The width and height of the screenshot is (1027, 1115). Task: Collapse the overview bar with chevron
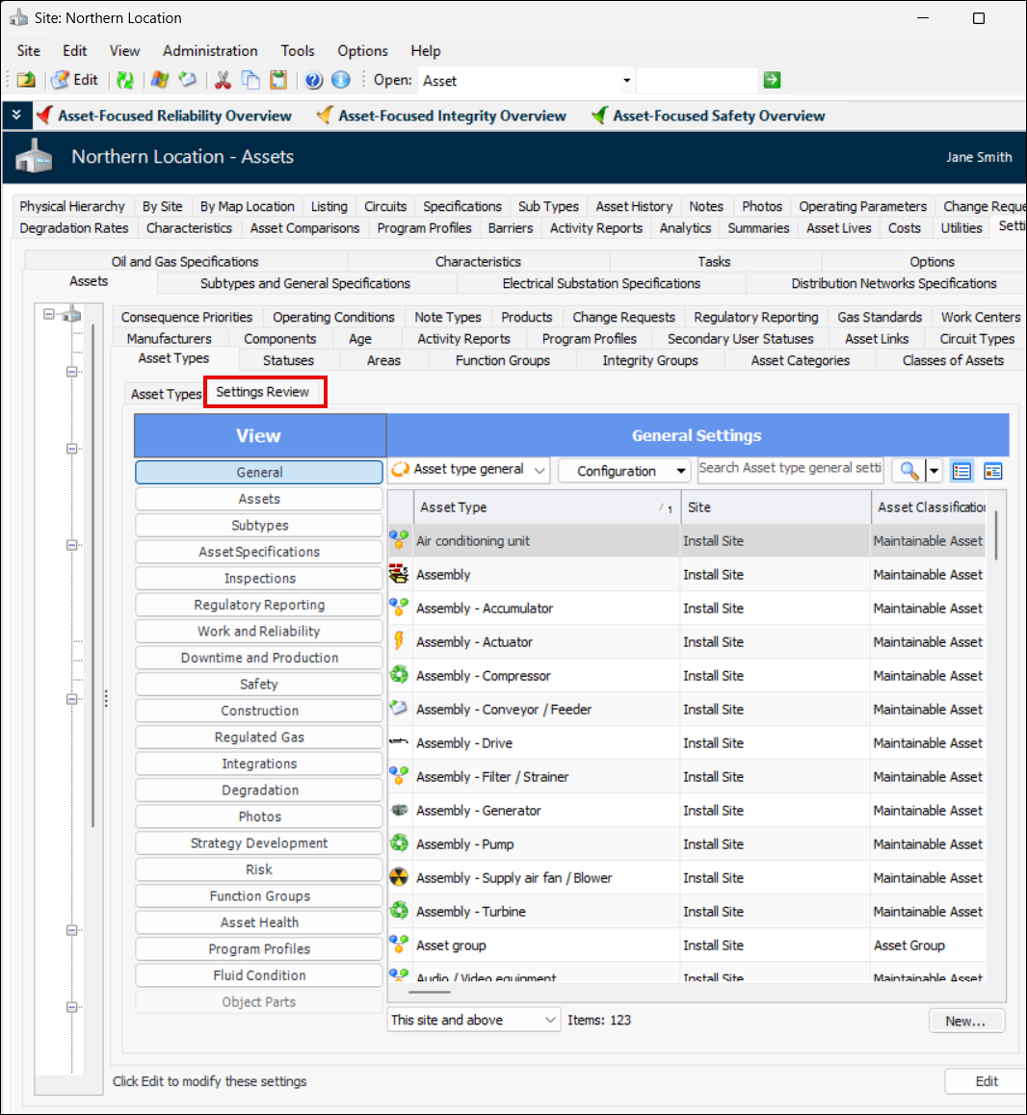coord(16,116)
